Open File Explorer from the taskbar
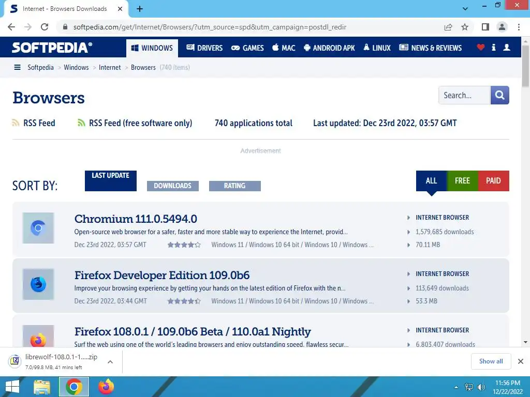This screenshot has height=397, width=530. (42, 387)
